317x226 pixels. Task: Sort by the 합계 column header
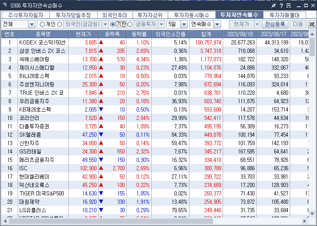[x=206, y=34]
